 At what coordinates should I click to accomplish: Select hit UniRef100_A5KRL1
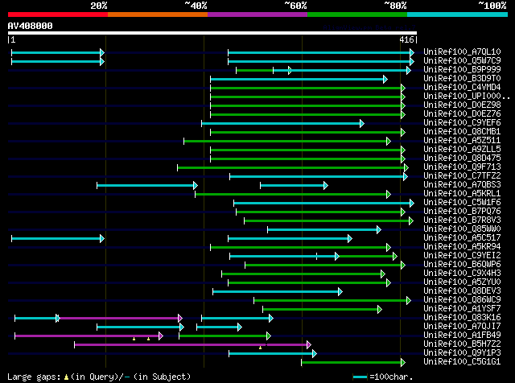click(462, 194)
